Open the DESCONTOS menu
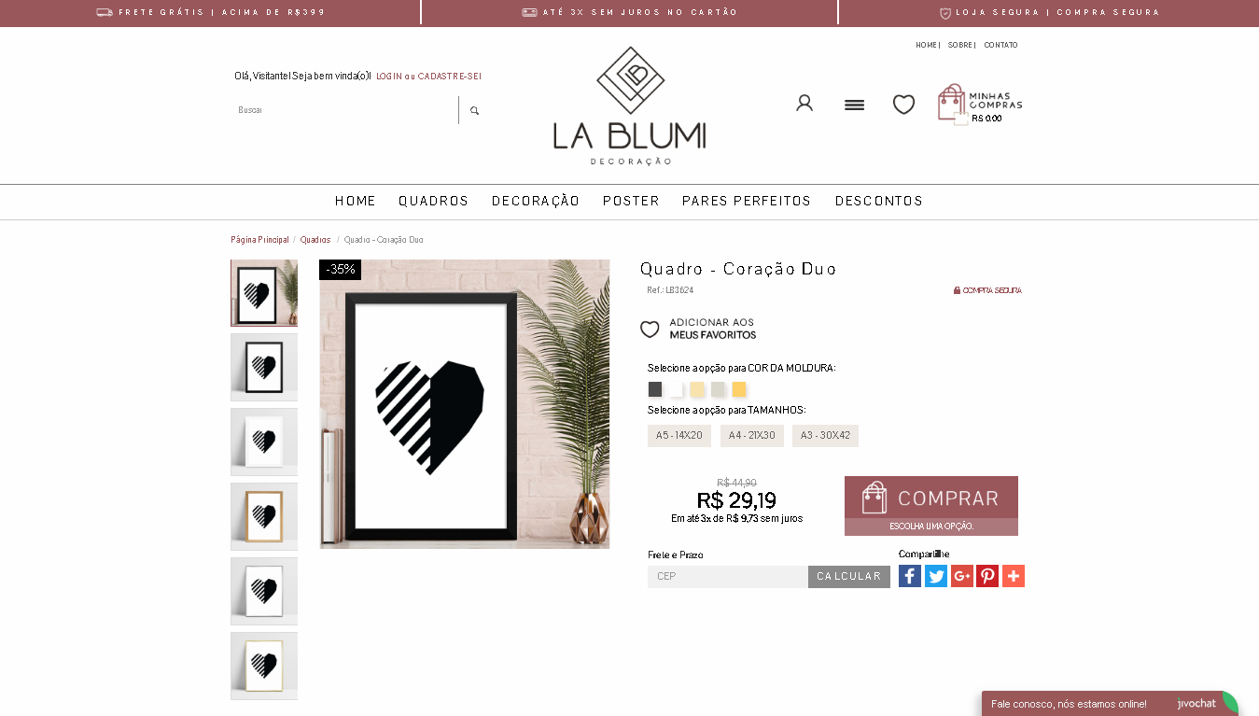The image size is (1259, 716). 879,202
